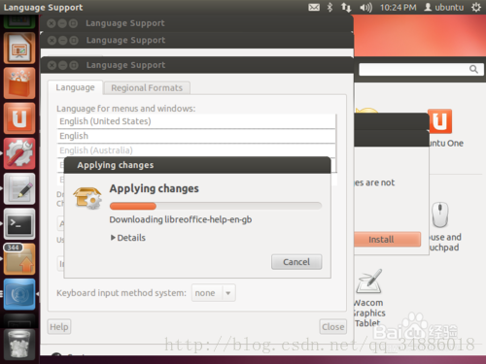
Task: Switch to the Language tab
Action: pos(75,87)
